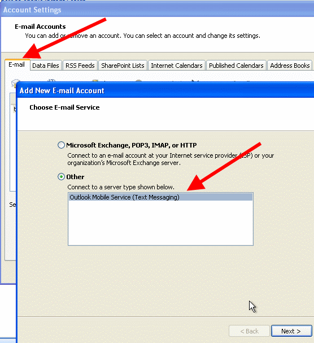This screenshot has width=314, height=343.
Task: Click the Add New E-mail Account title bar
Action: point(165,90)
